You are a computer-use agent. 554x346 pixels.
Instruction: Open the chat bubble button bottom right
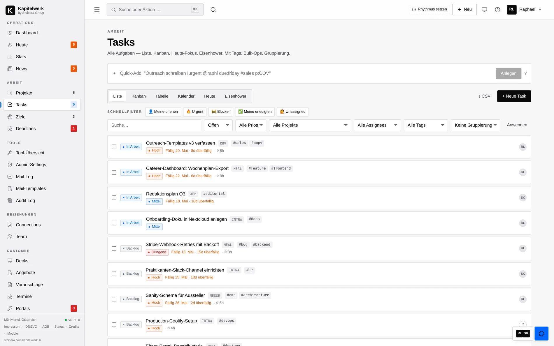pos(541,334)
